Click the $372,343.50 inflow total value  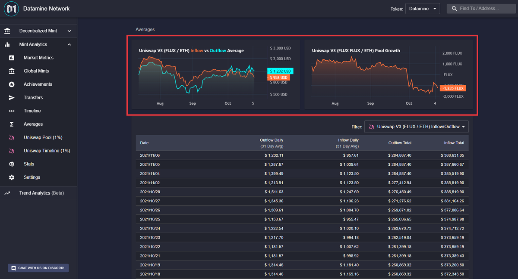coord(452,274)
